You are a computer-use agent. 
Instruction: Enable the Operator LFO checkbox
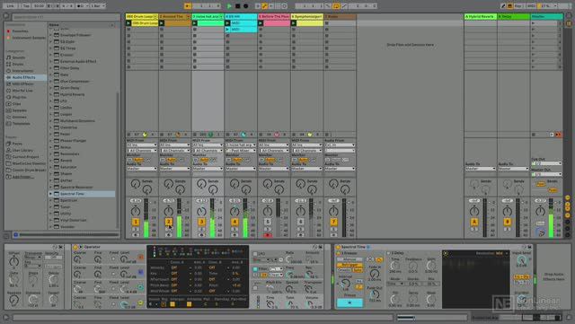pos(255,254)
